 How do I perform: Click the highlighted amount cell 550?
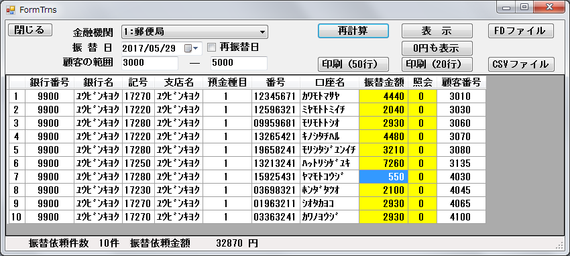click(384, 177)
